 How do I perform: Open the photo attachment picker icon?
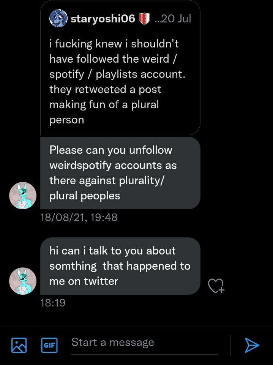[x=19, y=345]
